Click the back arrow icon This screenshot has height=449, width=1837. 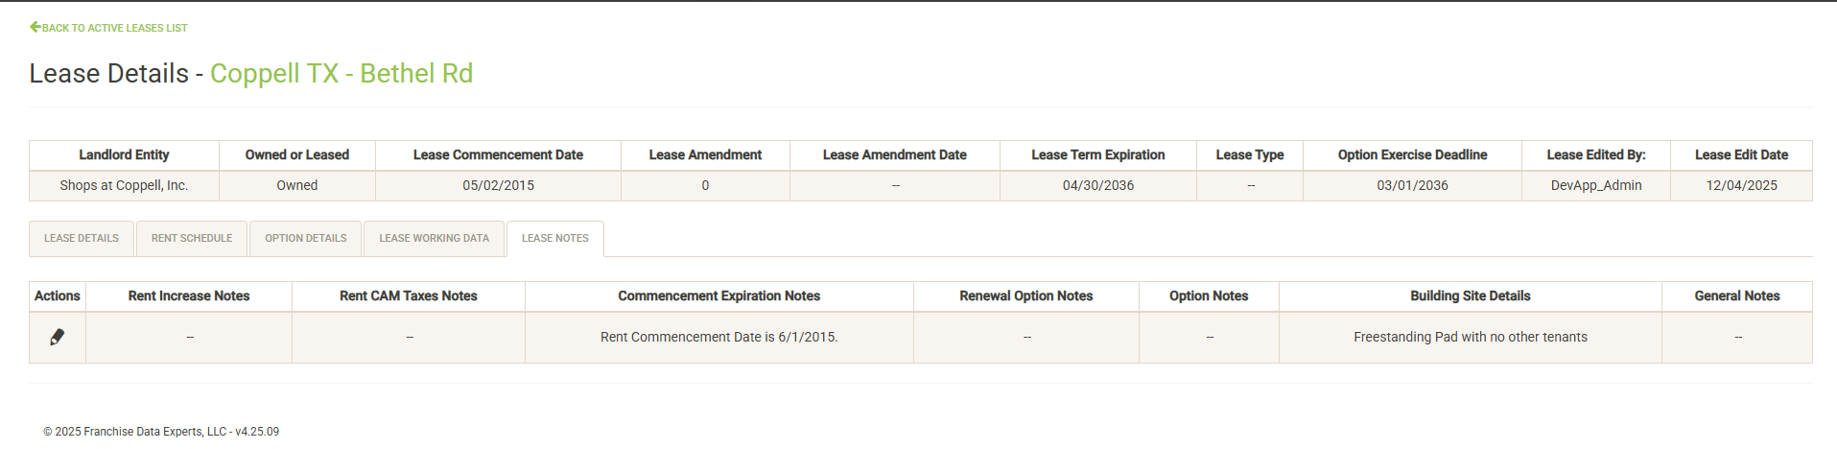point(35,27)
